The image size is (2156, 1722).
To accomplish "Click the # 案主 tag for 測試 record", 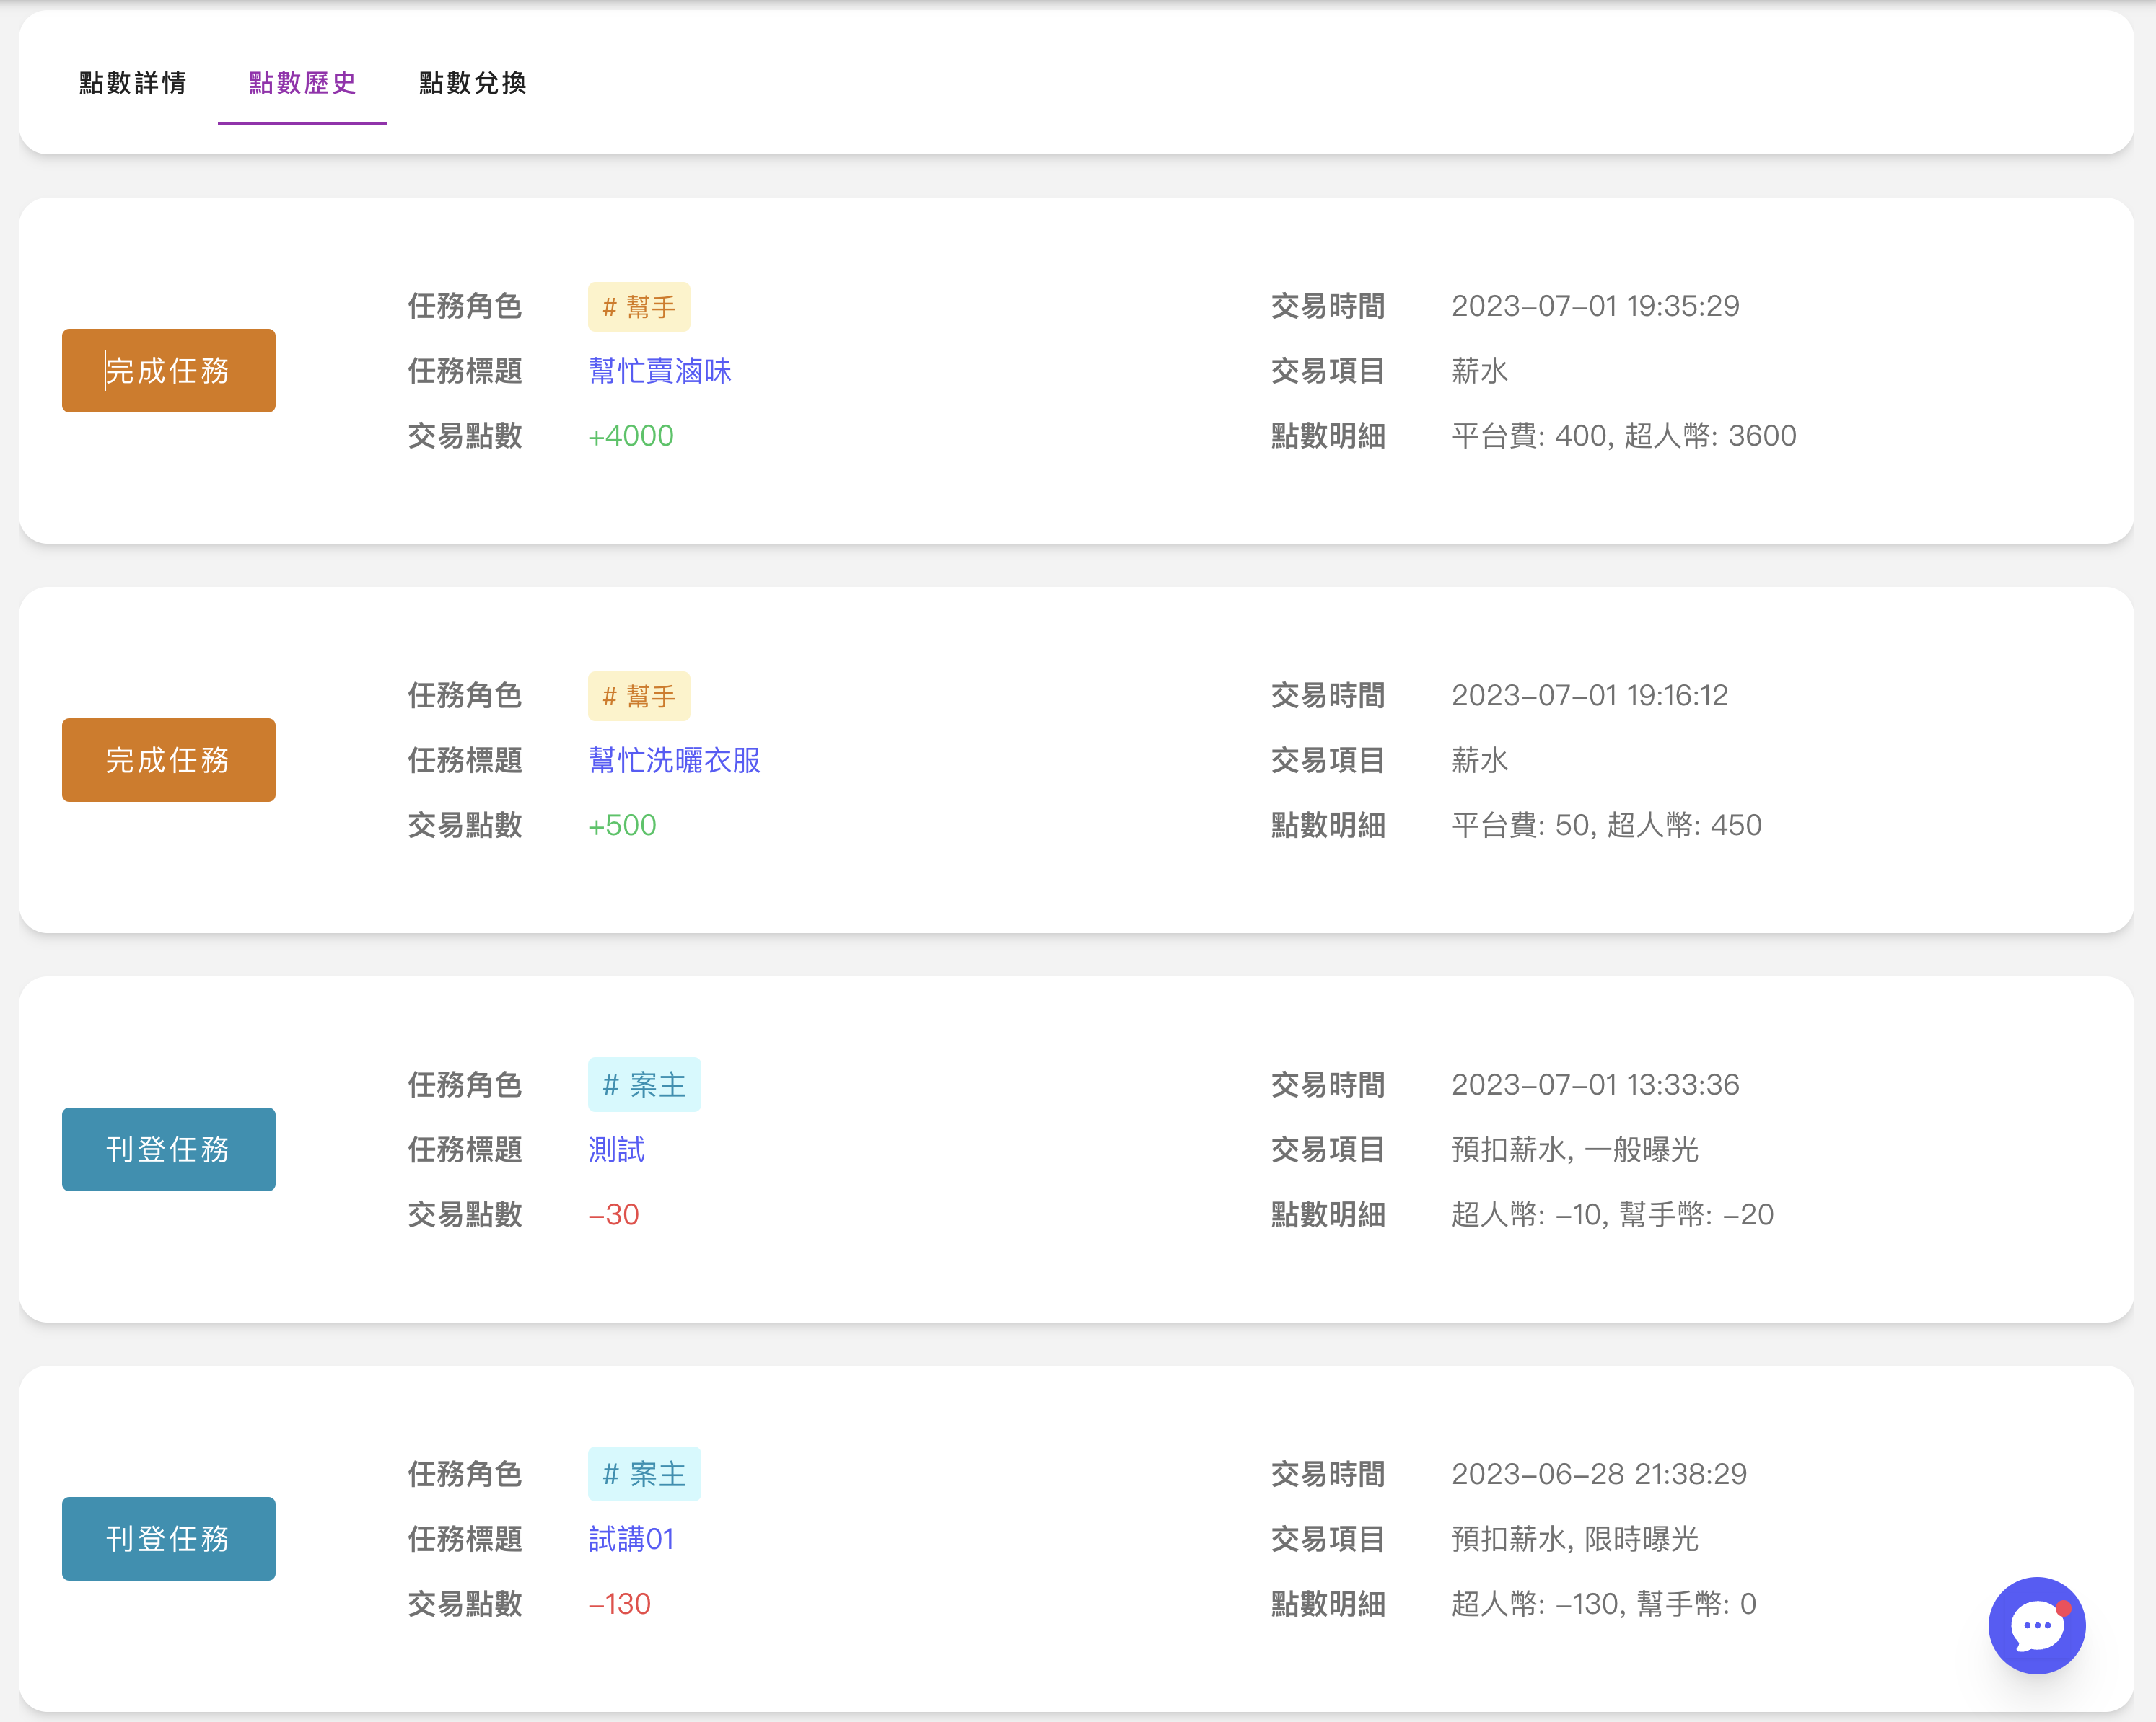I will (x=644, y=1085).
